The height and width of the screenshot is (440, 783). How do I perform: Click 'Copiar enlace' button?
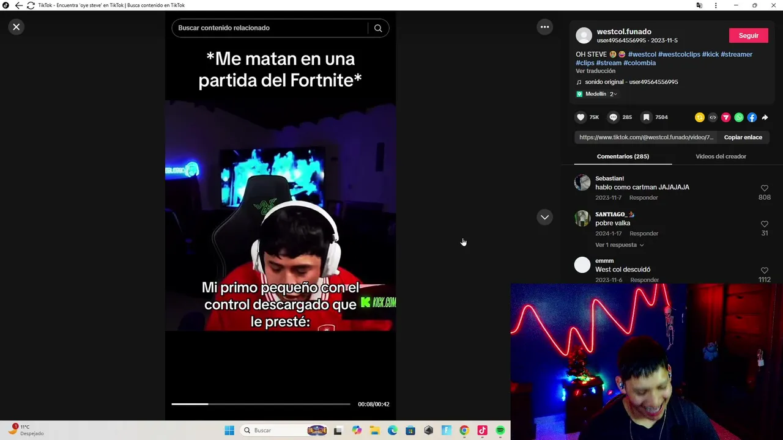point(743,137)
